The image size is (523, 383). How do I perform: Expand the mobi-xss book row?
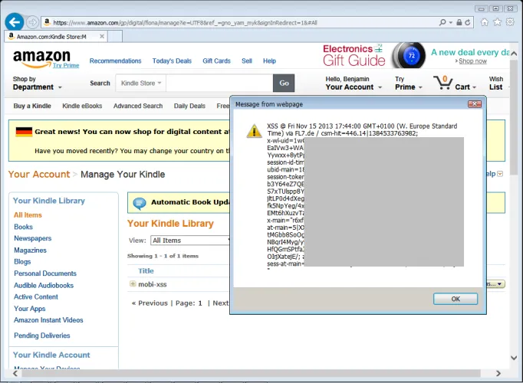coord(133,284)
